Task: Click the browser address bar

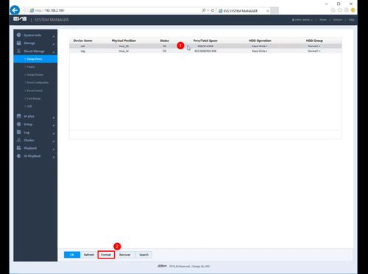Action: (116, 10)
